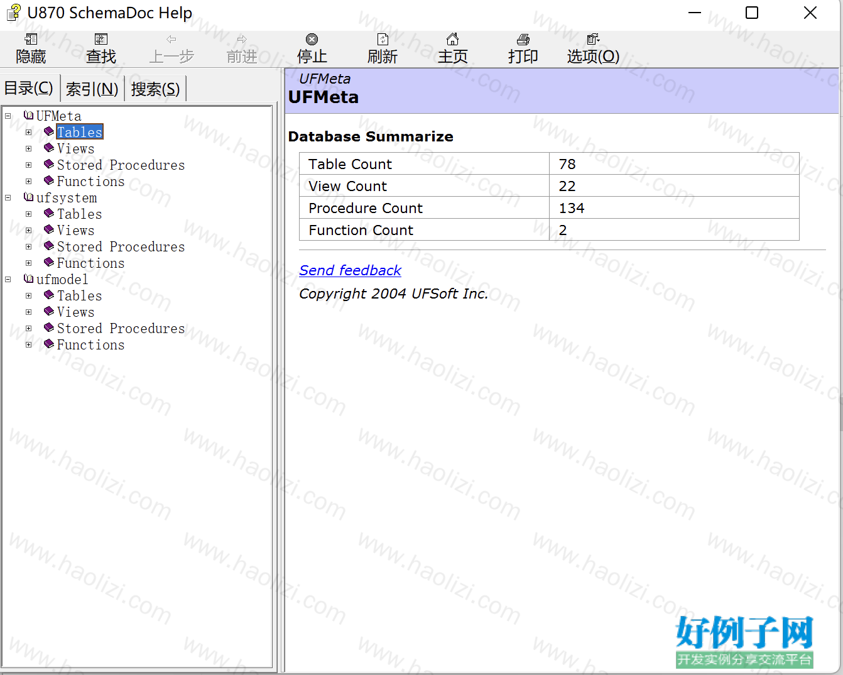Collapse the ufsystem tree node
The height and width of the screenshot is (675, 843).
pos(8,198)
